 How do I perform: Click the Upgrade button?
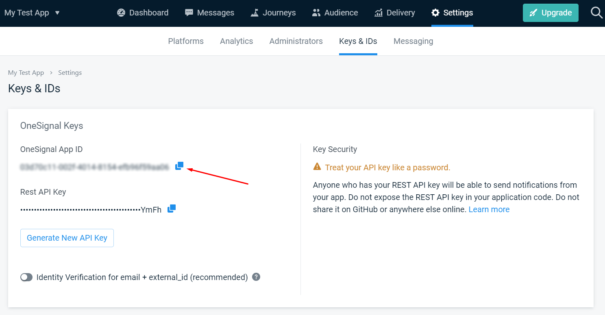point(551,13)
